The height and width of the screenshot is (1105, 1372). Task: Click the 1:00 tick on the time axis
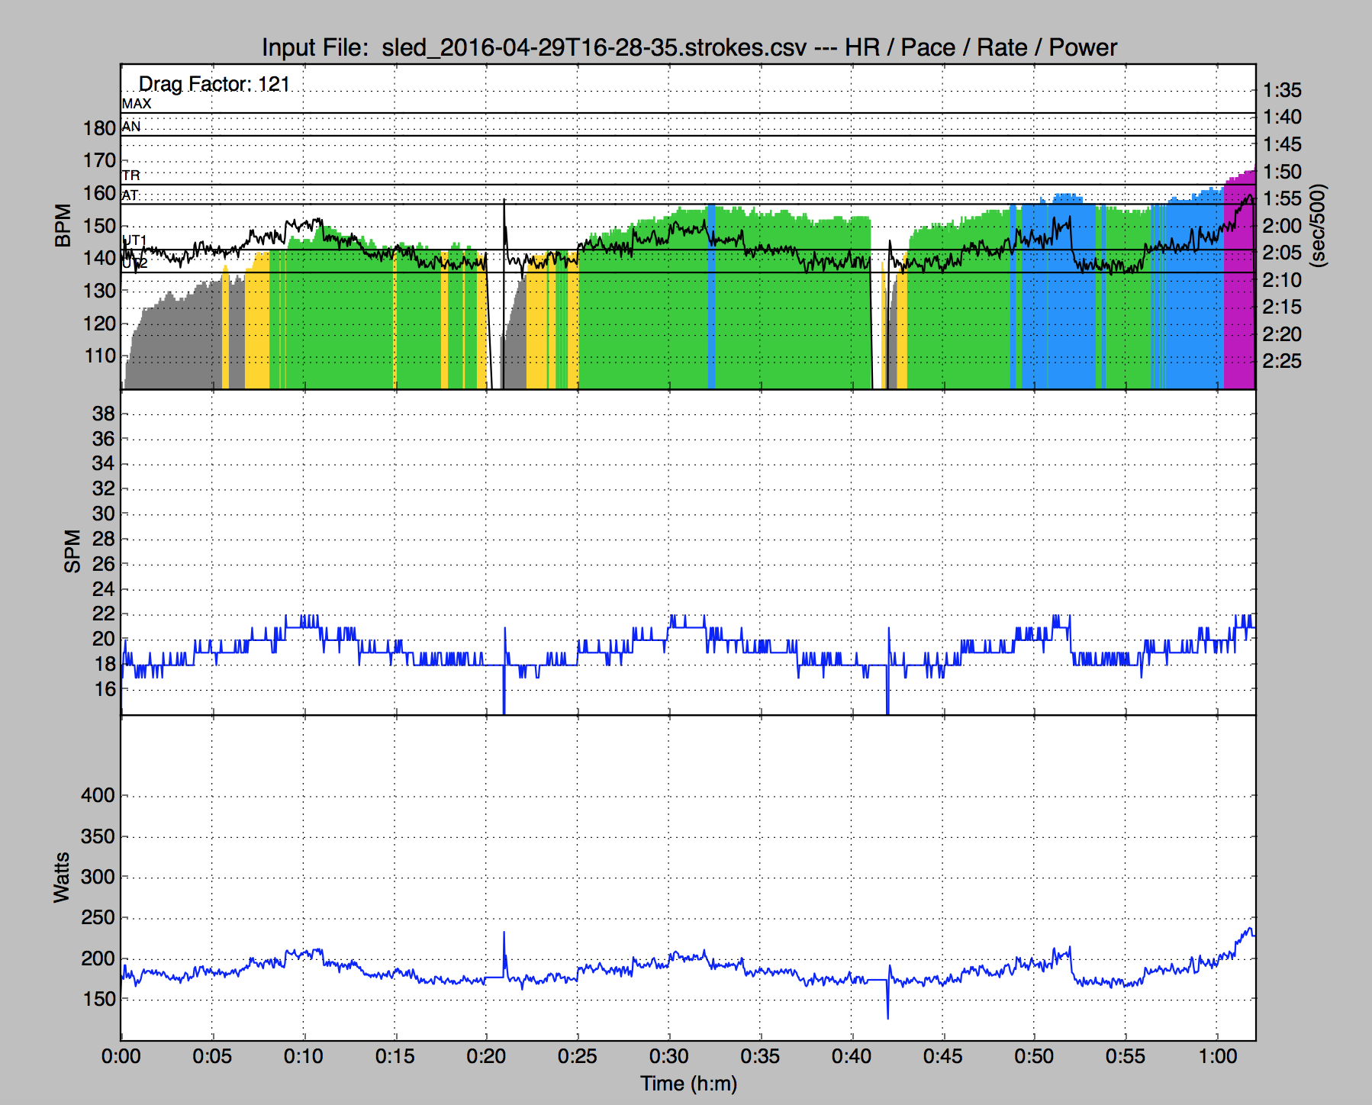(x=1217, y=1057)
